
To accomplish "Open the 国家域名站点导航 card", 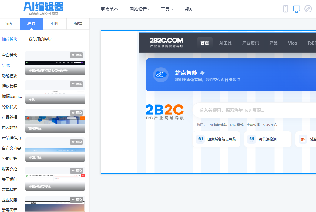I will click(217, 139).
